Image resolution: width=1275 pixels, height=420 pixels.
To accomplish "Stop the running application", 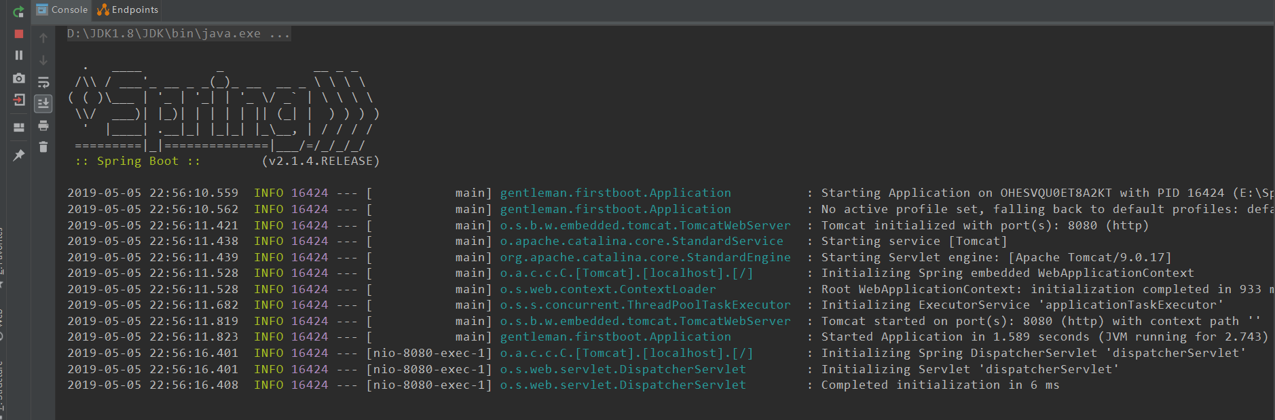I will pyautogui.click(x=19, y=34).
